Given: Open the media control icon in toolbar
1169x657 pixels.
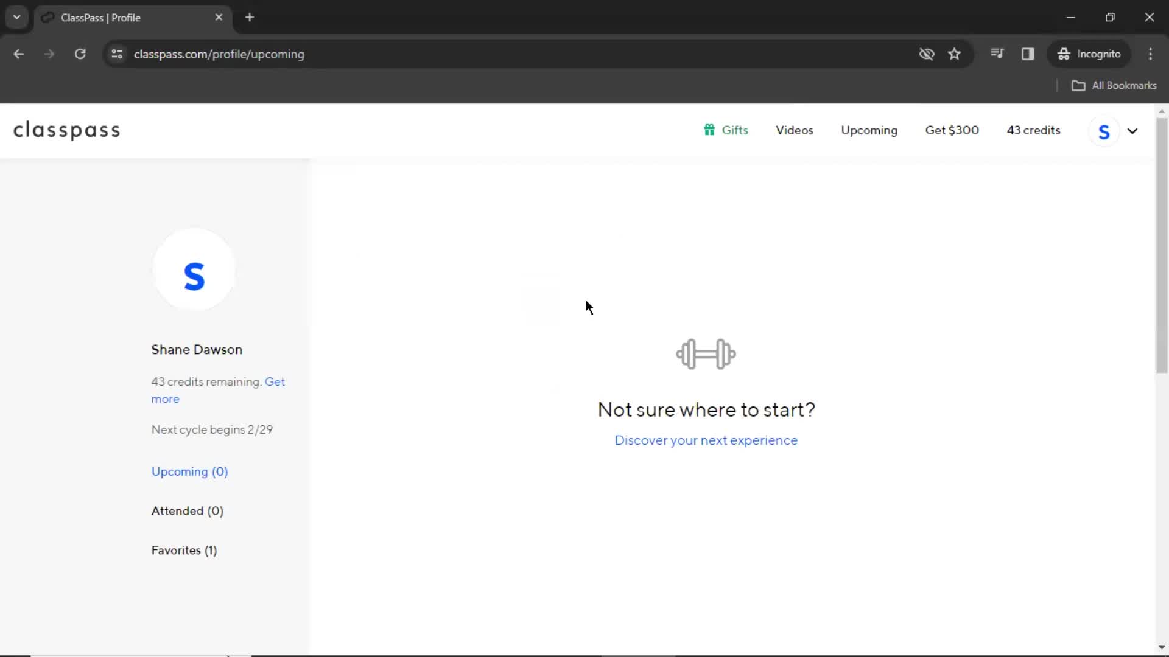Looking at the screenshot, I should pos(997,54).
